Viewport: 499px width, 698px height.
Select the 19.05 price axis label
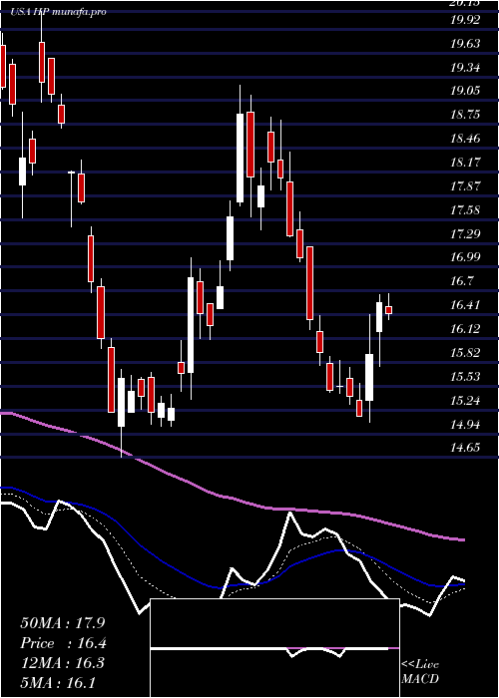click(x=466, y=91)
